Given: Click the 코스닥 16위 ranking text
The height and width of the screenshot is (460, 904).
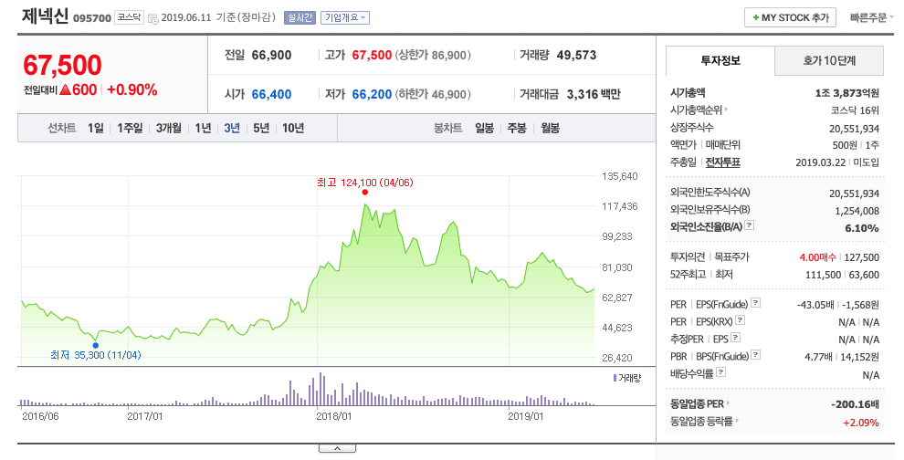Looking at the screenshot, I should (x=855, y=110).
